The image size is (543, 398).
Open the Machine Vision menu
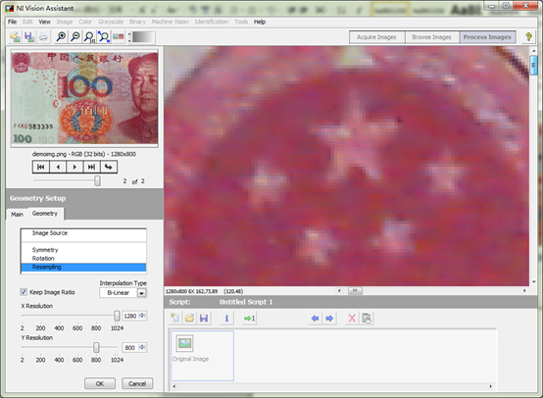[170, 22]
